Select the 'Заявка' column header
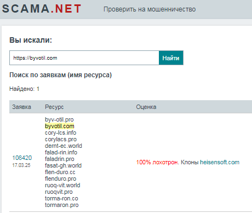The height and width of the screenshot is (213, 252). click(x=21, y=107)
